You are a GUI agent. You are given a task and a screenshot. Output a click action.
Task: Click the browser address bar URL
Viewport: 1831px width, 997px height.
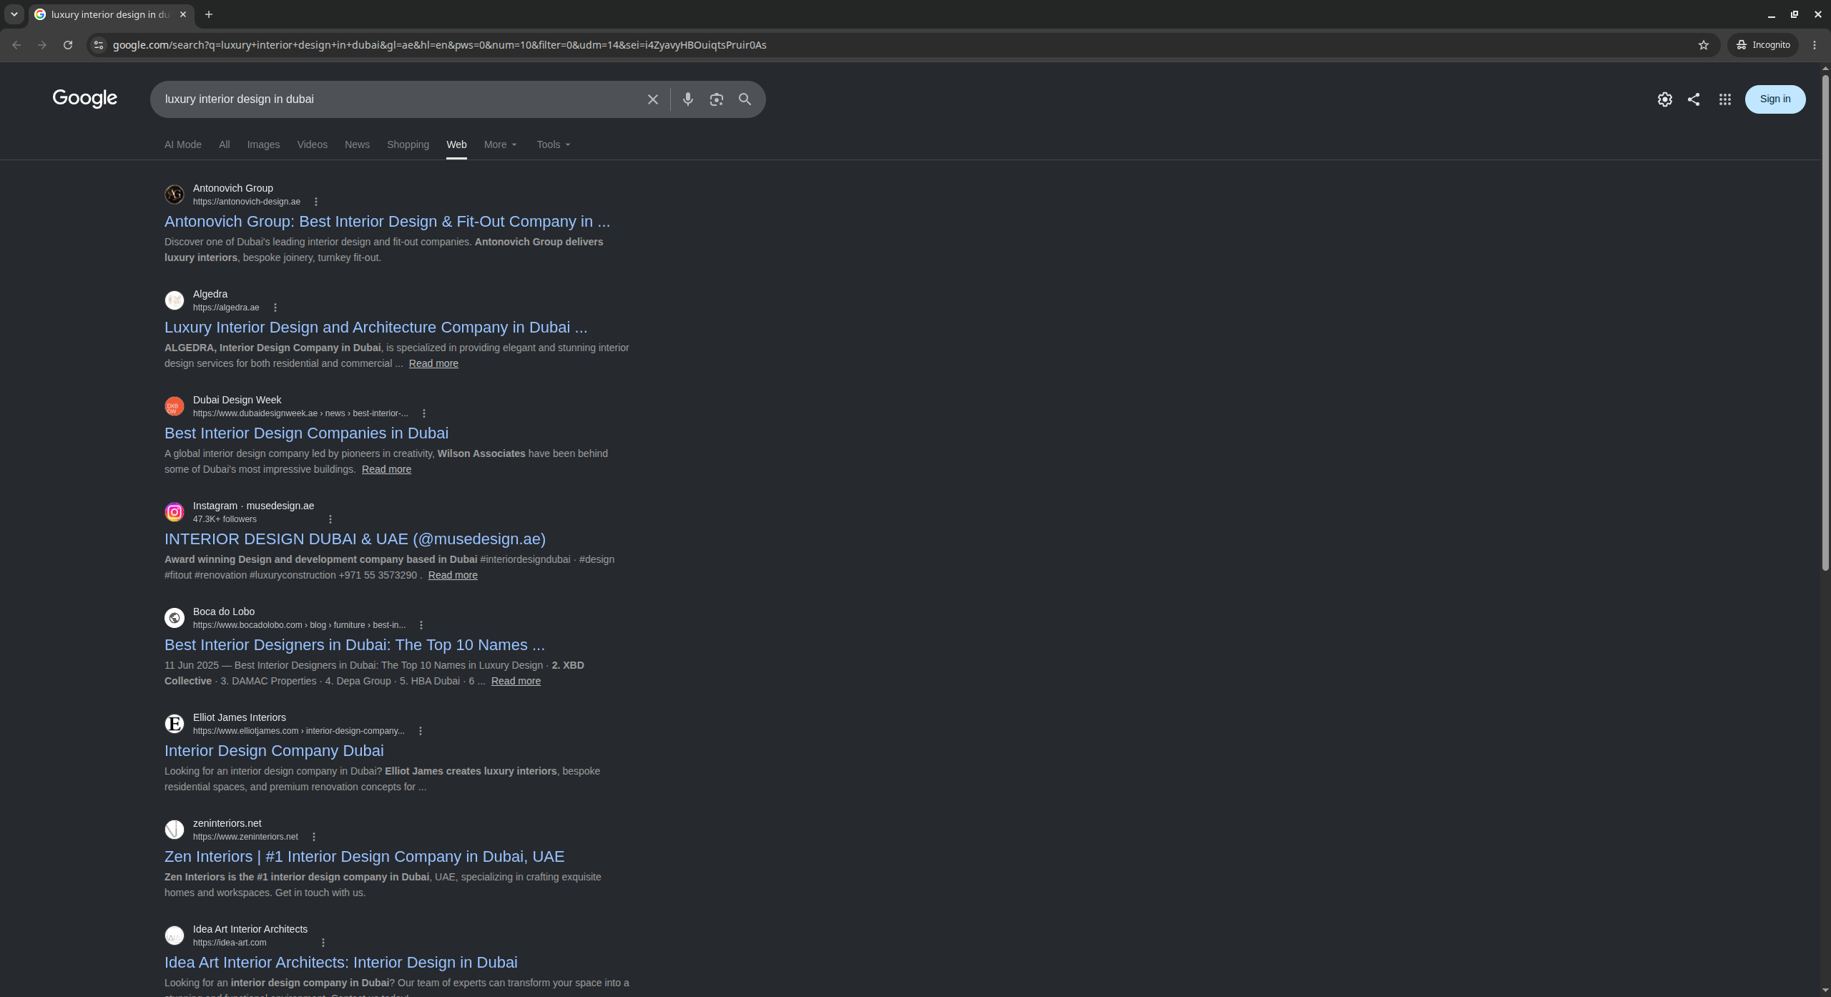point(439,45)
